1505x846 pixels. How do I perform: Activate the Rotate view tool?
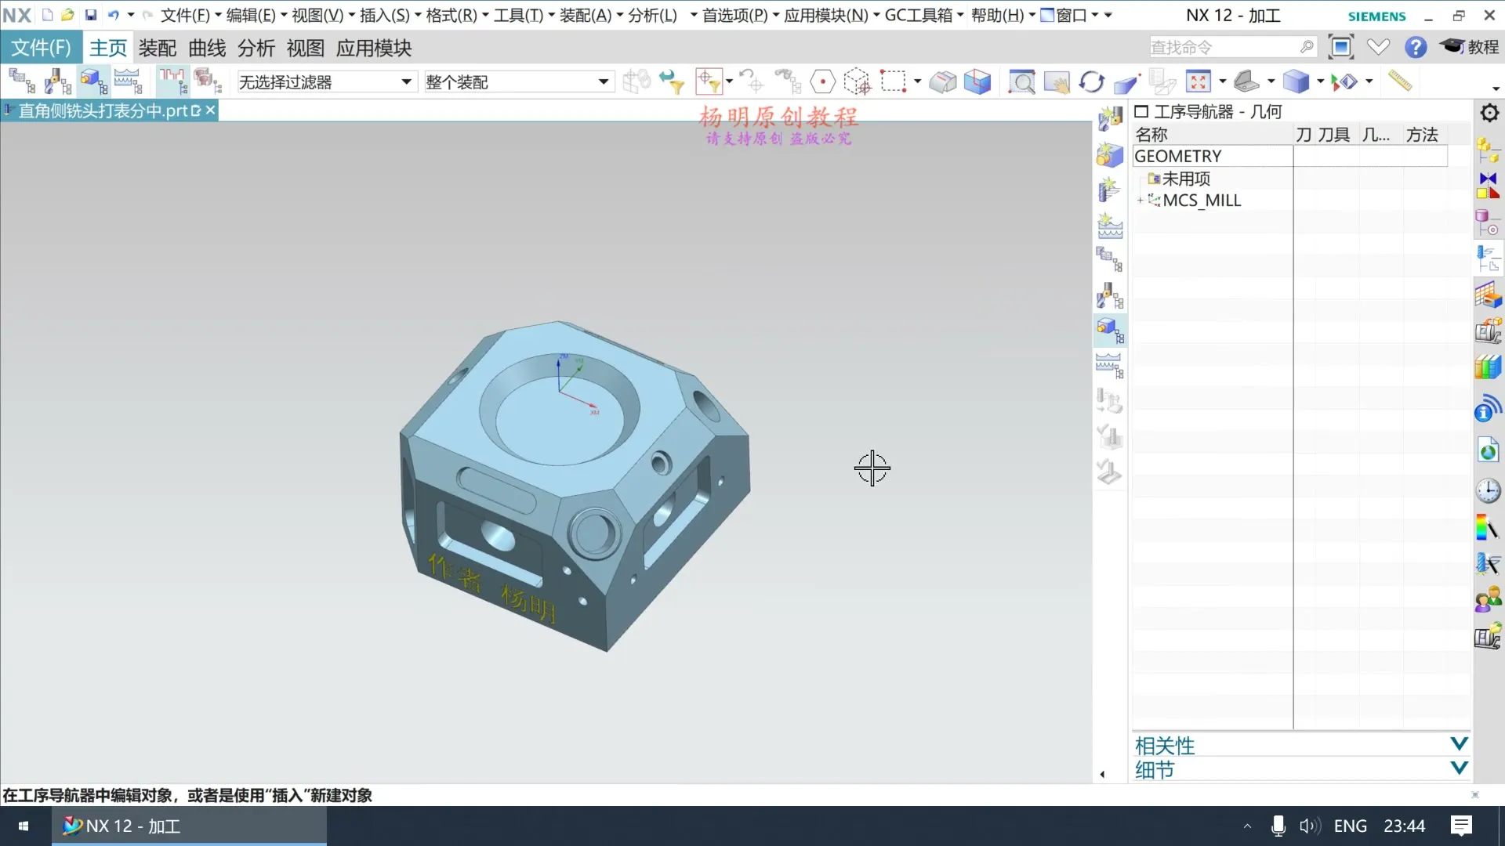(x=1091, y=81)
